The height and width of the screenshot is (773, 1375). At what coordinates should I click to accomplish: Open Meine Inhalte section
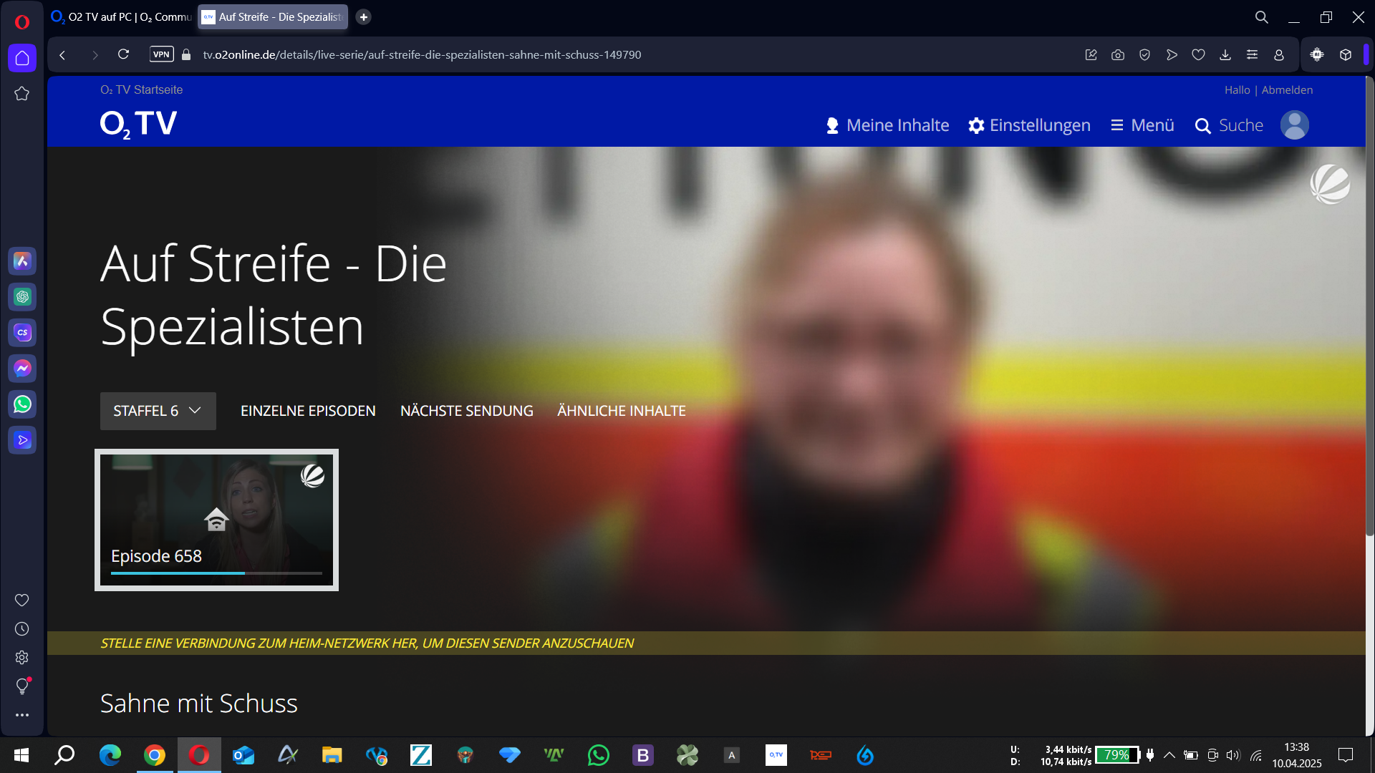point(887,125)
